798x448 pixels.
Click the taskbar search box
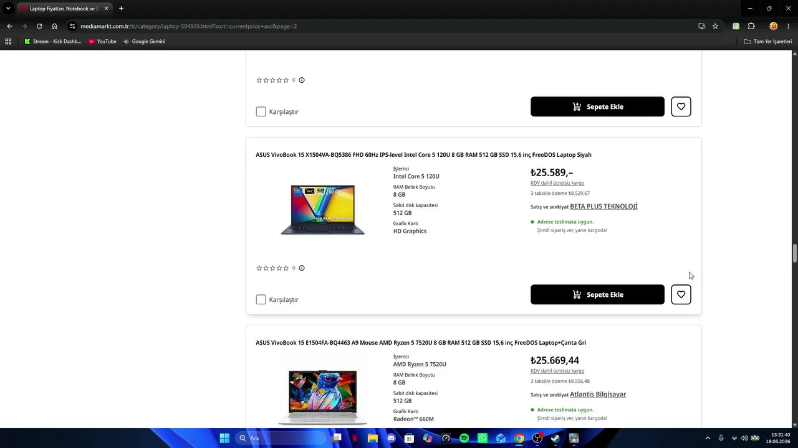pyautogui.click(x=281, y=438)
